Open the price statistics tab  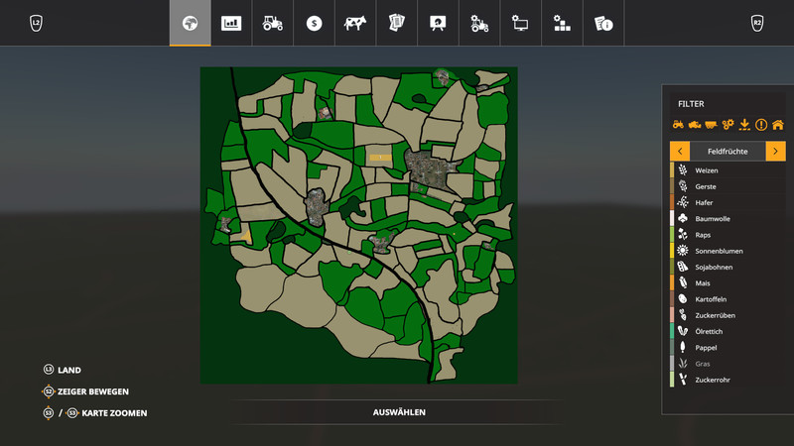231,23
